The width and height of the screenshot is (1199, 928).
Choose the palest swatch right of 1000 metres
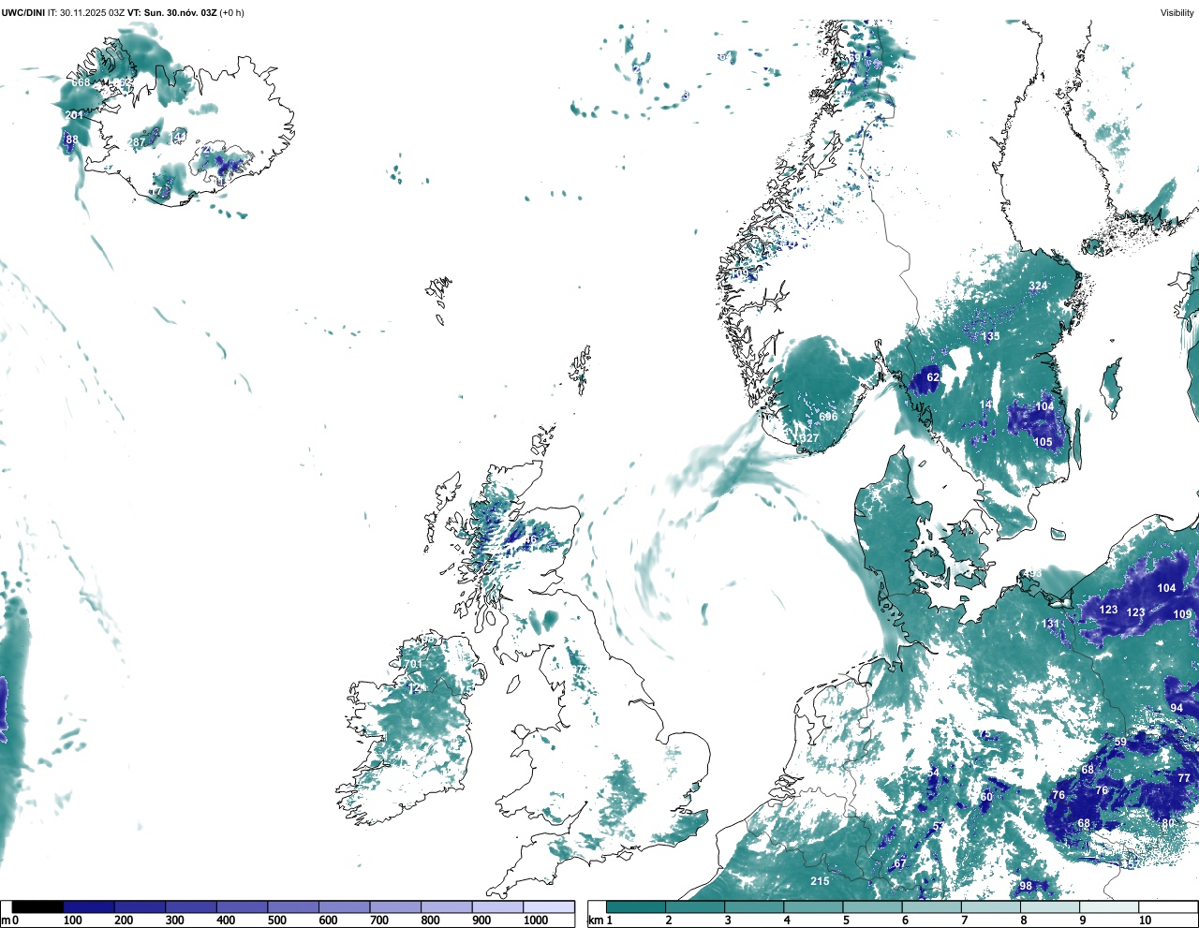(x=549, y=906)
